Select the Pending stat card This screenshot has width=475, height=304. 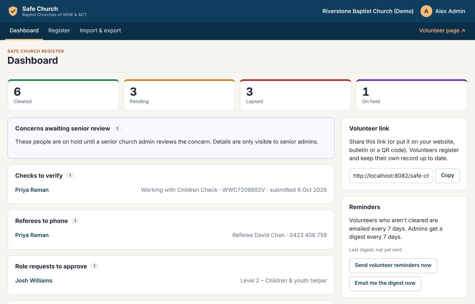(x=179, y=95)
